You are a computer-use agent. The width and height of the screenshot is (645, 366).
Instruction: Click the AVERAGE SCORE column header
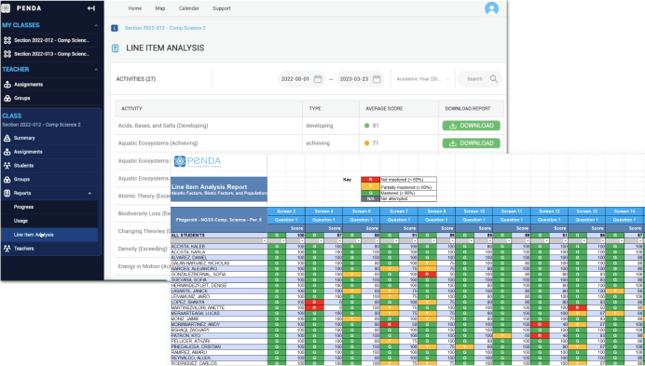coord(384,109)
